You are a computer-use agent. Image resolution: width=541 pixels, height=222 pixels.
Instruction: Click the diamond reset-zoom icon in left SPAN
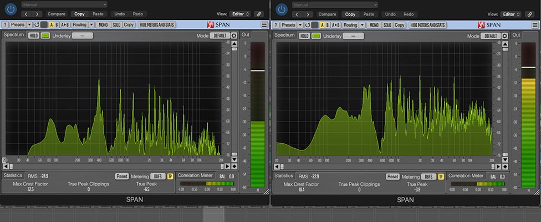pos(234,167)
